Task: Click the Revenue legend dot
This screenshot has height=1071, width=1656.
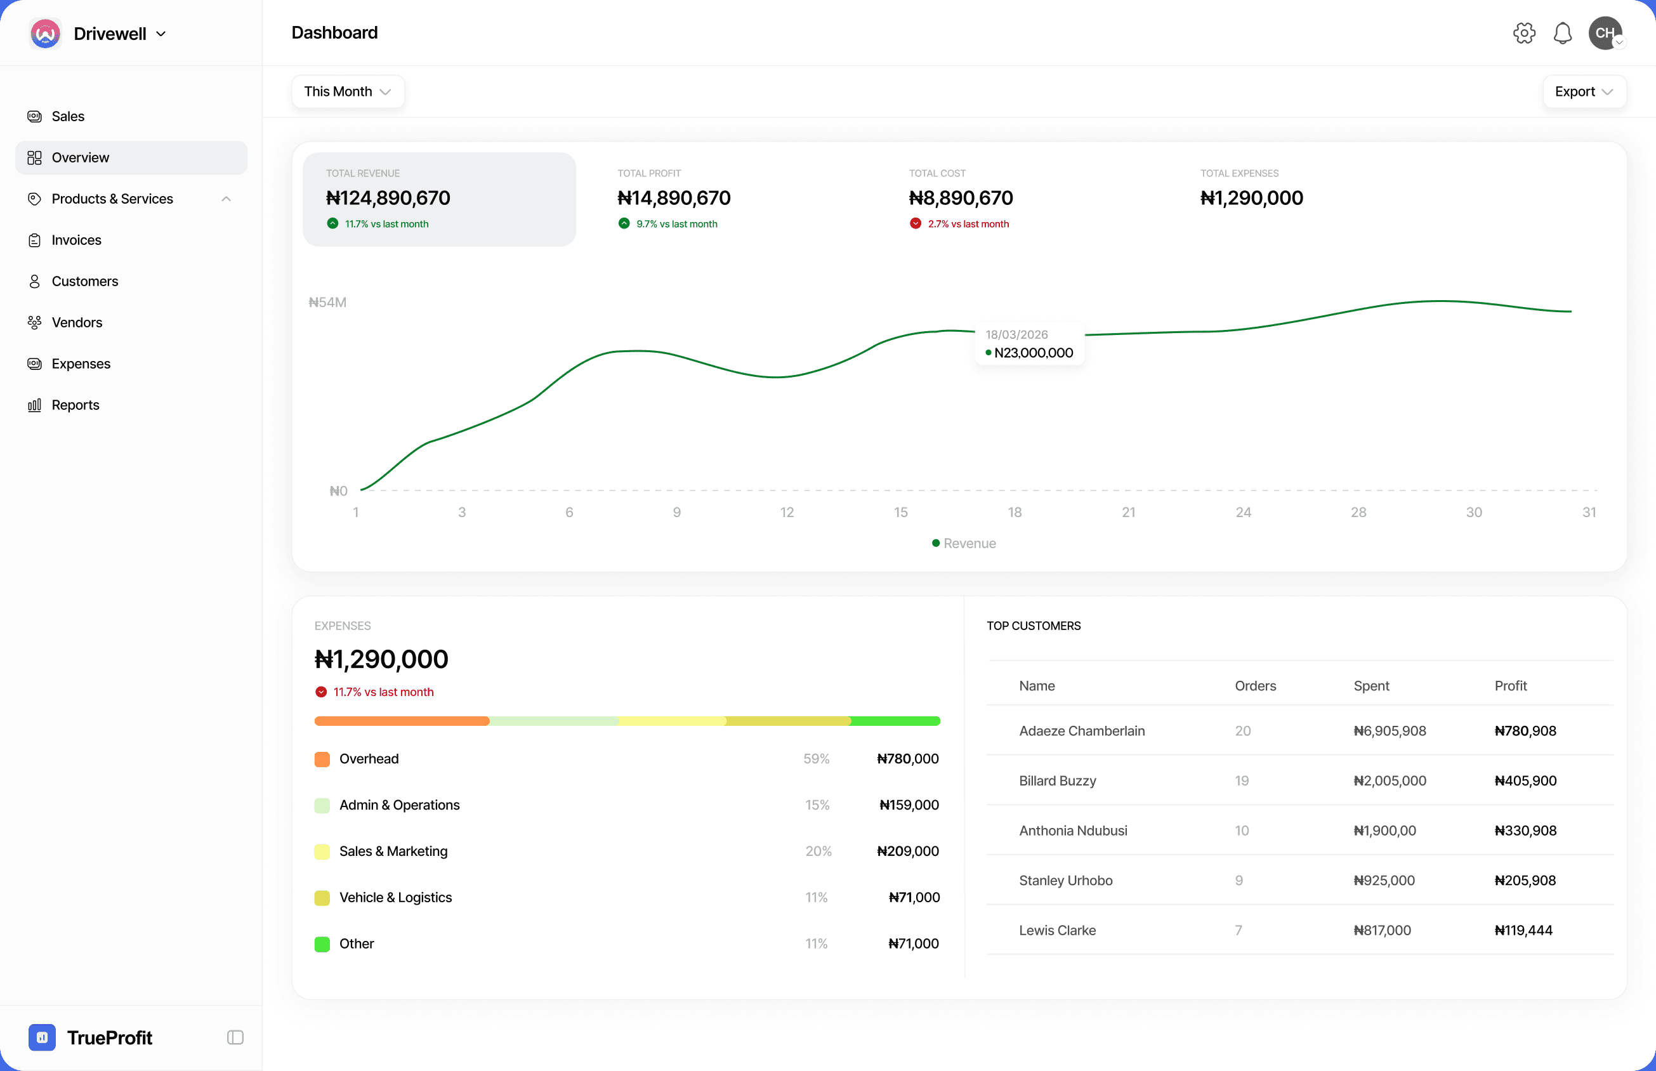Action: point(936,542)
